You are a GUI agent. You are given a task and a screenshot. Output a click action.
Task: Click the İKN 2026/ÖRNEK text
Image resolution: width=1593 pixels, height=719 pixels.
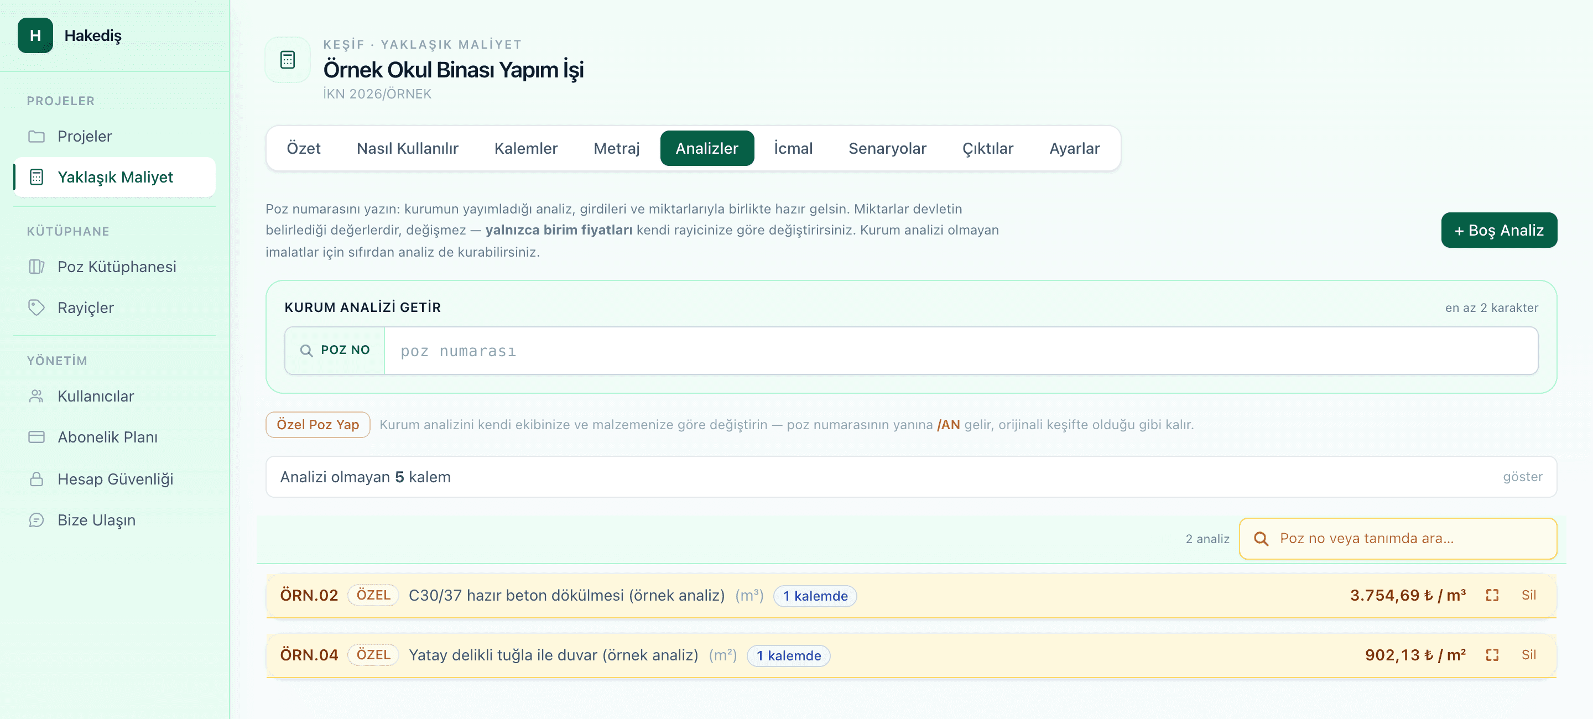click(377, 94)
